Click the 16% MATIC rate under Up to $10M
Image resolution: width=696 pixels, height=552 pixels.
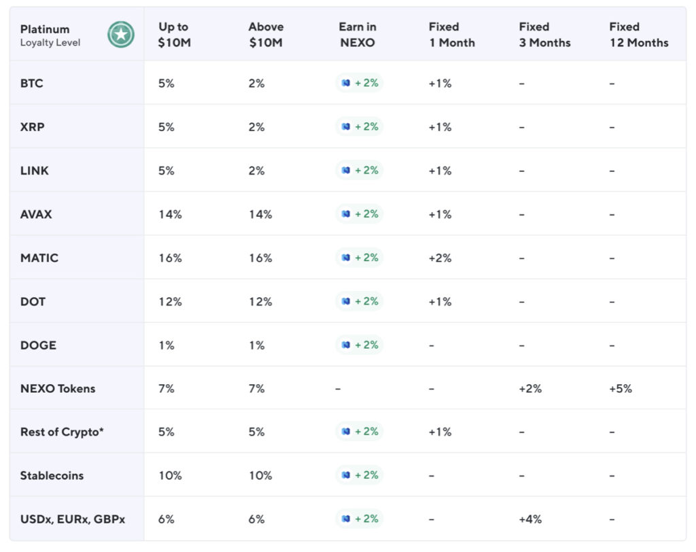tap(170, 258)
